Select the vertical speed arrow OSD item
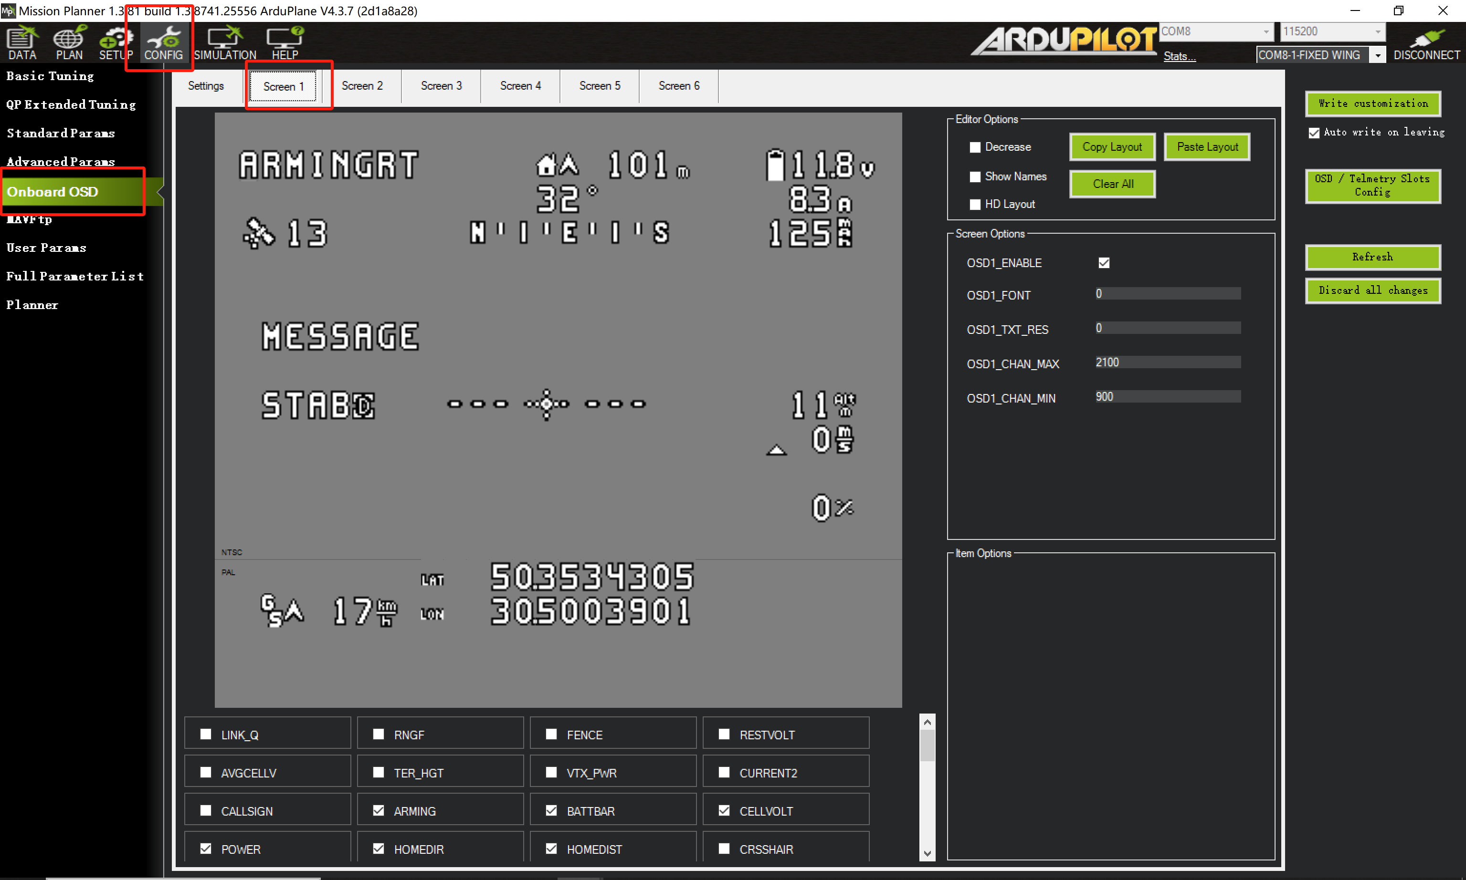This screenshot has height=880, width=1466. click(776, 450)
